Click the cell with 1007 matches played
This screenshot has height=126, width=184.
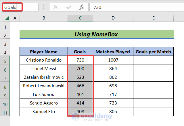113,60
